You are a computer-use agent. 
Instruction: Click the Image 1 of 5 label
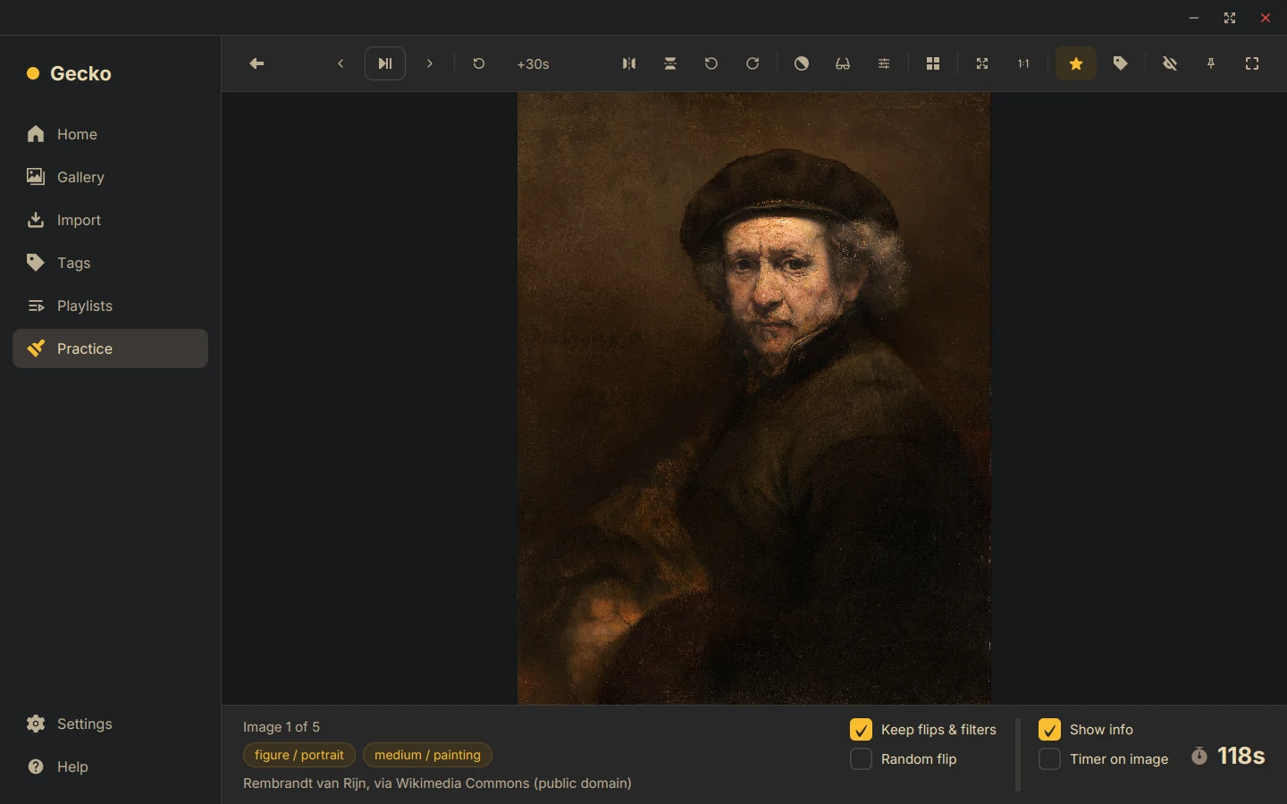tap(282, 727)
